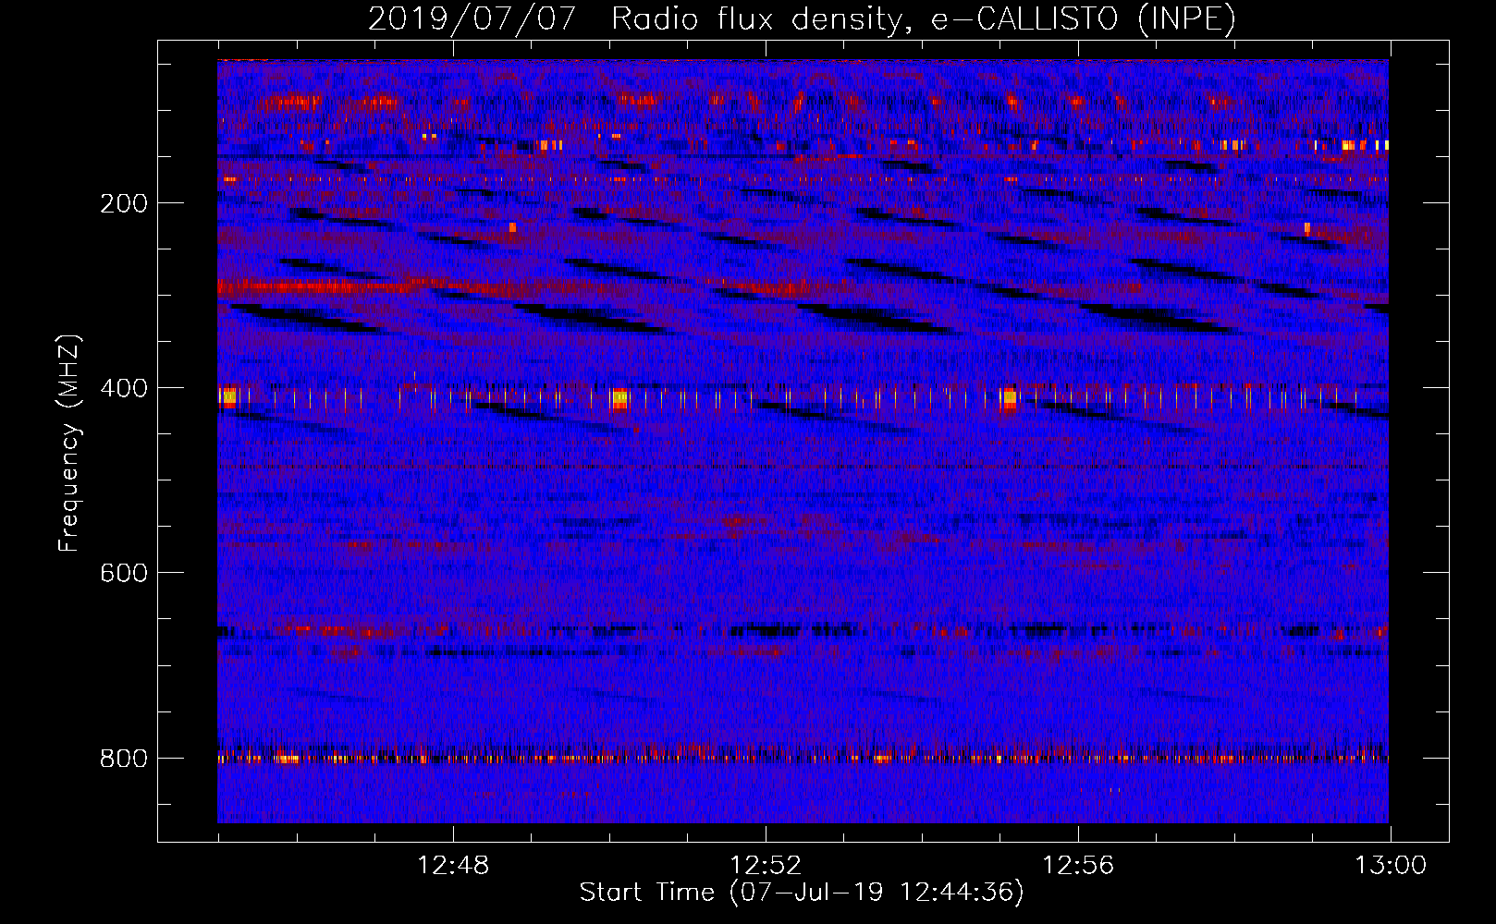Click the date 2019/07/07 in the title

[472, 18]
